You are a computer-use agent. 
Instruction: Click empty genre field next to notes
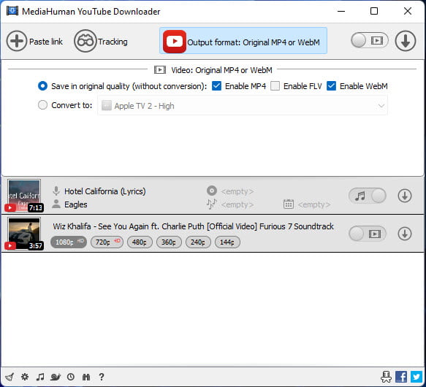(x=237, y=204)
